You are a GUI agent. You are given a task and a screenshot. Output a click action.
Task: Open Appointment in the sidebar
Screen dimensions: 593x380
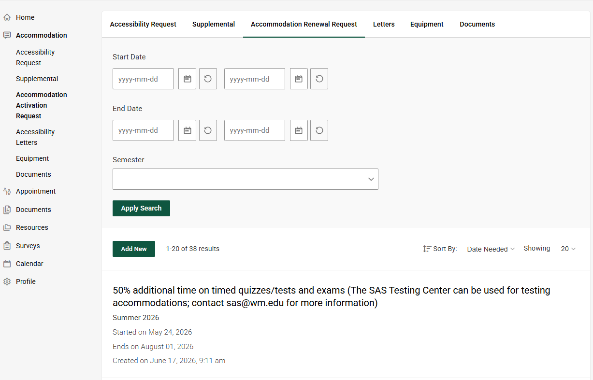point(36,191)
